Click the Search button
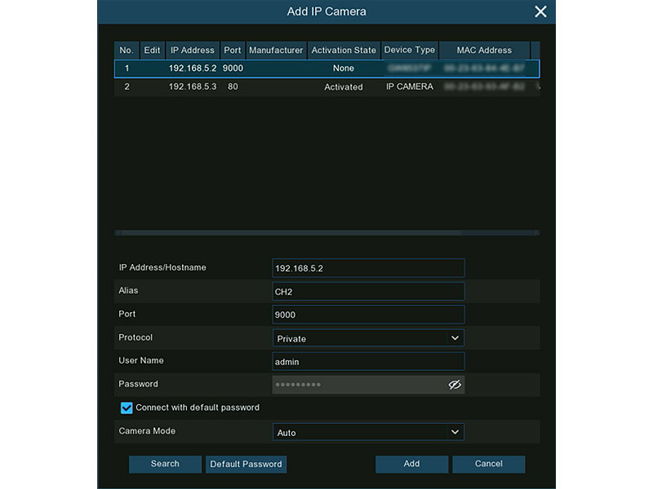Screen dimensions: 653x489 (x=165, y=464)
